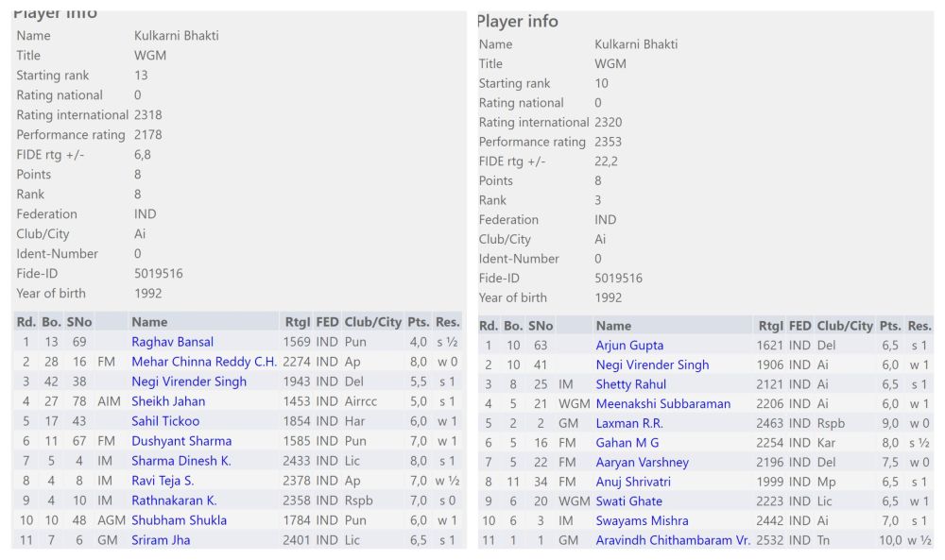Select Rathnakaran K. from round 9
The height and width of the screenshot is (560, 945).
pos(174,501)
